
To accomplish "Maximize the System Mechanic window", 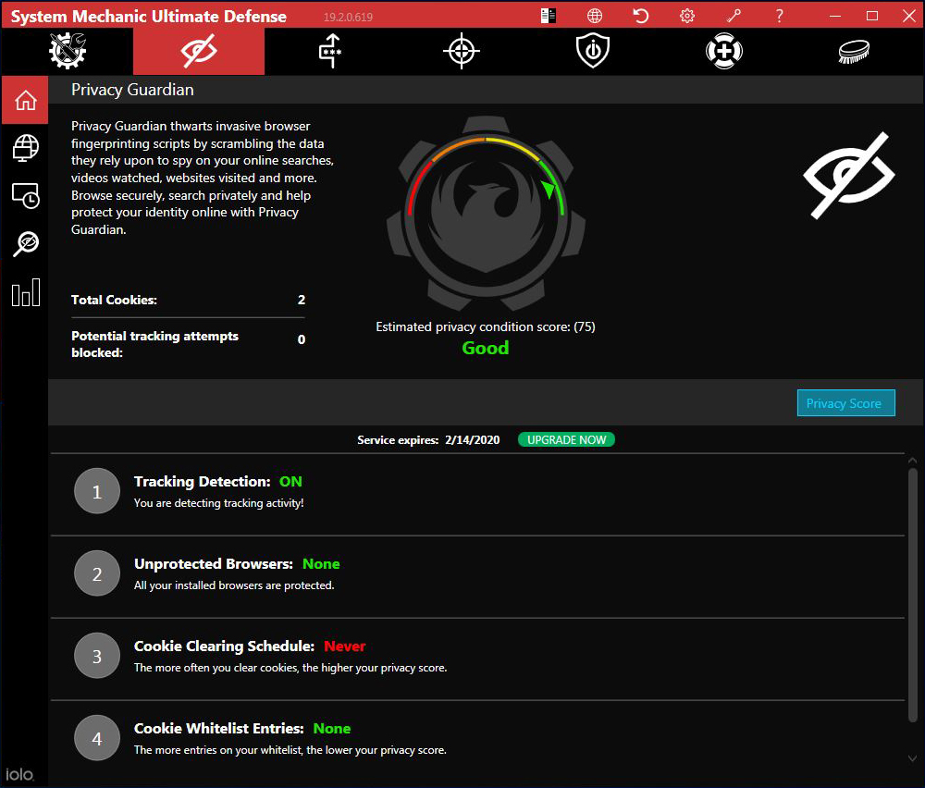I will pyautogui.click(x=872, y=16).
